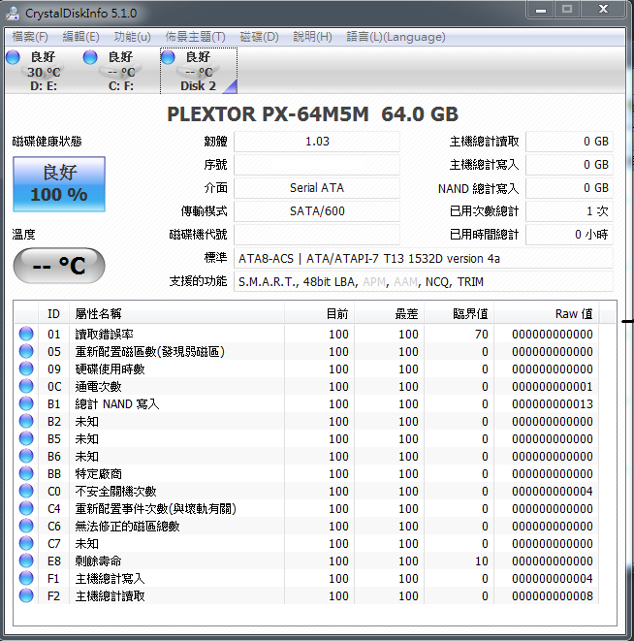Open the 佈景主題(T) menu
Image resolution: width=634 pixels, height=641 pixels.
click(195, 37)
